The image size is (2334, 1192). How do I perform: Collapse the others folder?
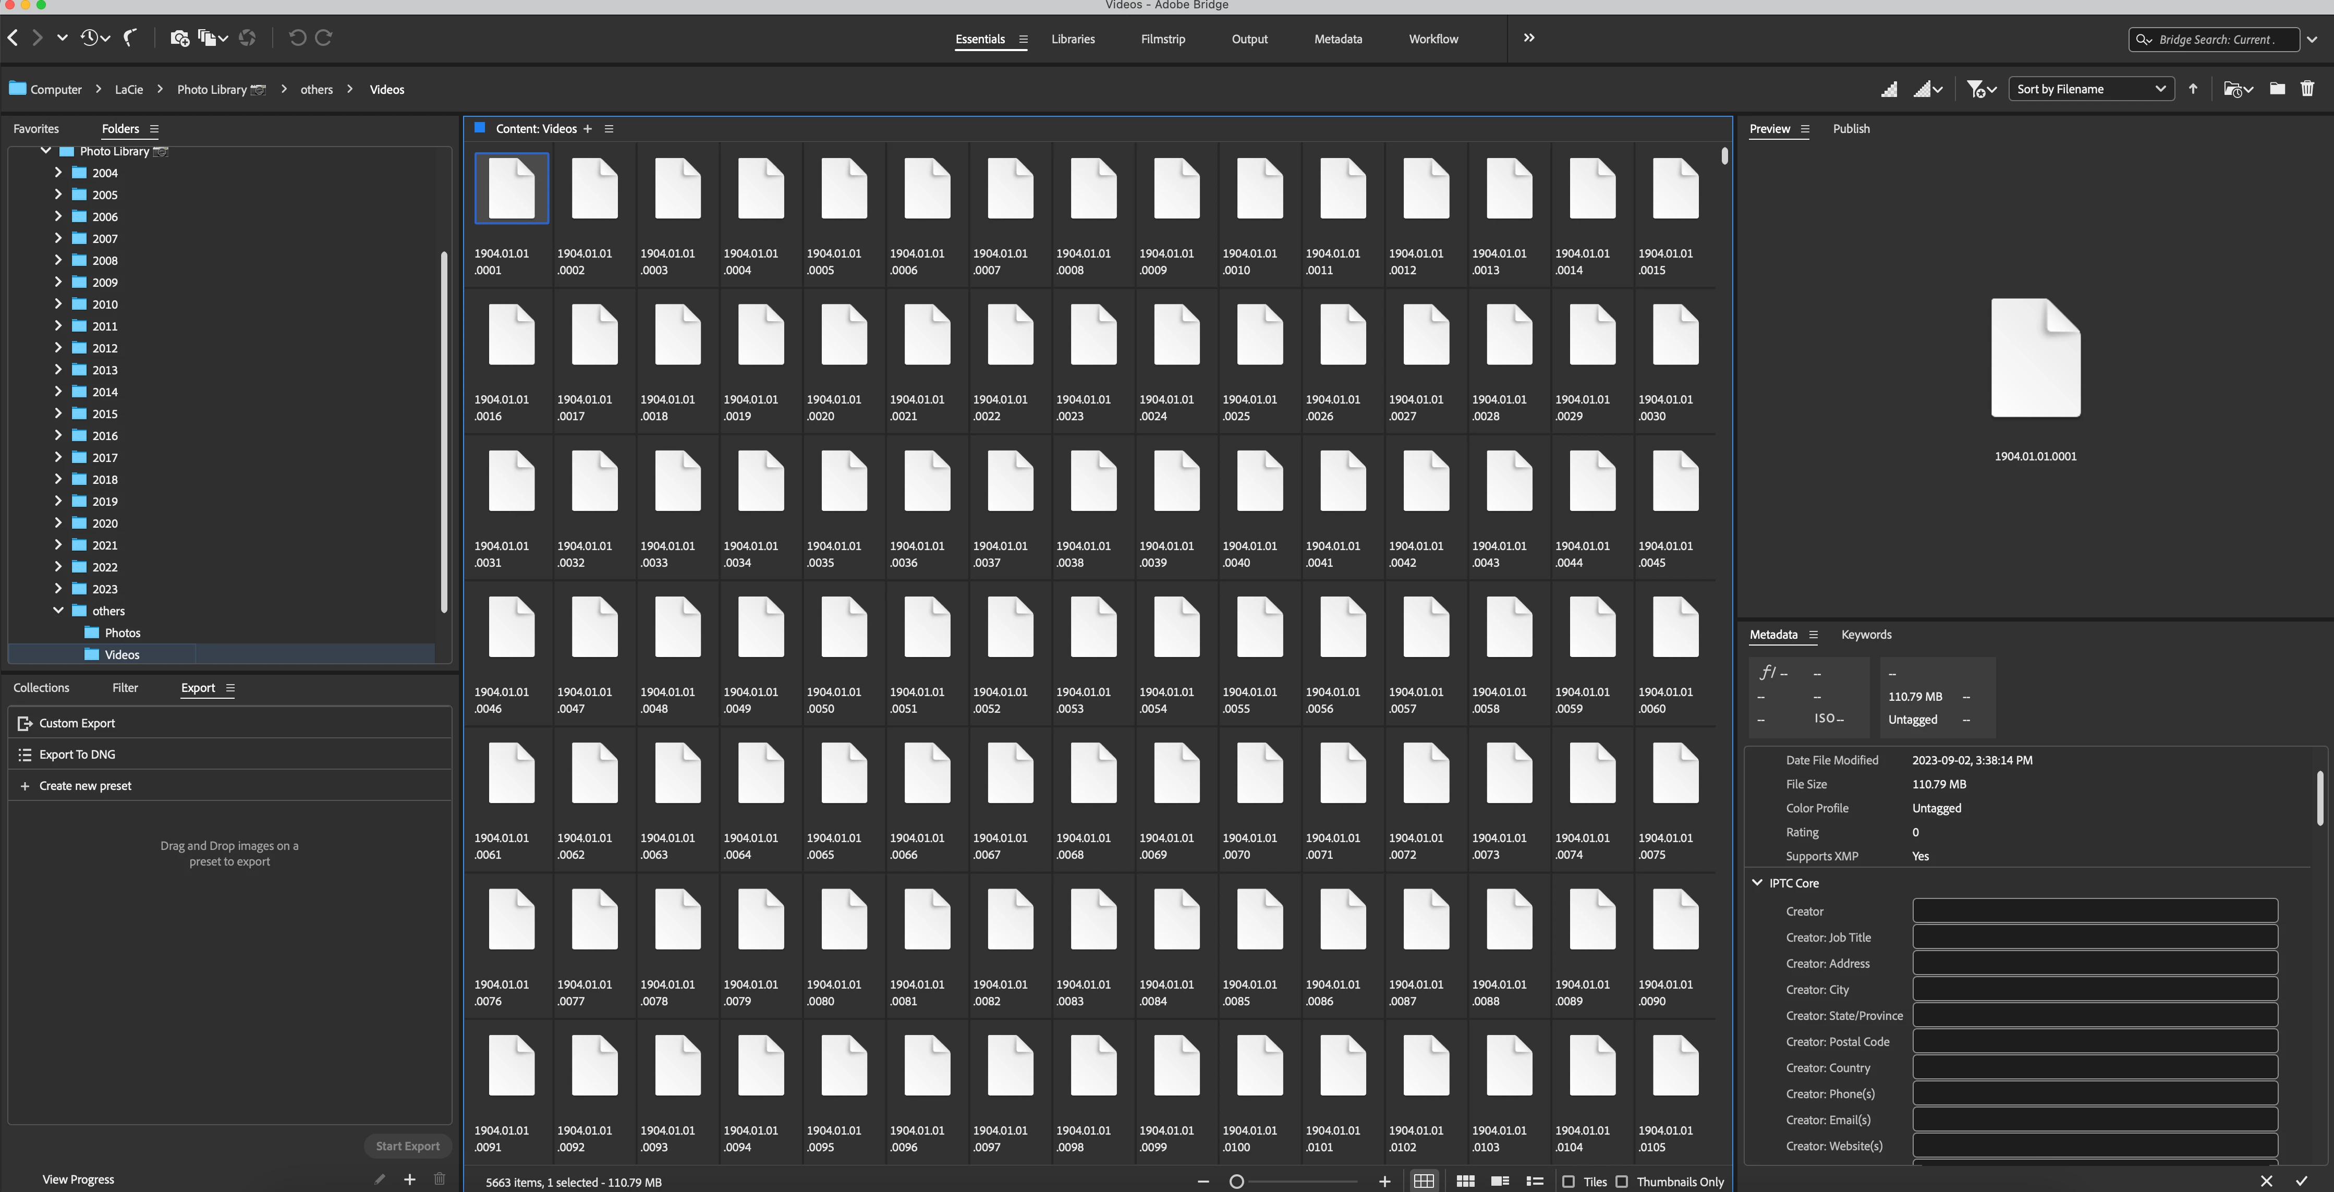pos(58,611)
